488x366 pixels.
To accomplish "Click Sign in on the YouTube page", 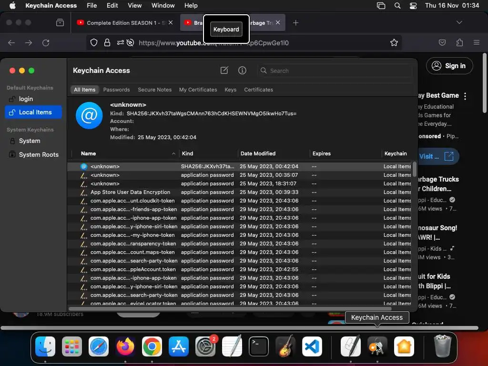I will pyautogui.click(x=449, y=66).
